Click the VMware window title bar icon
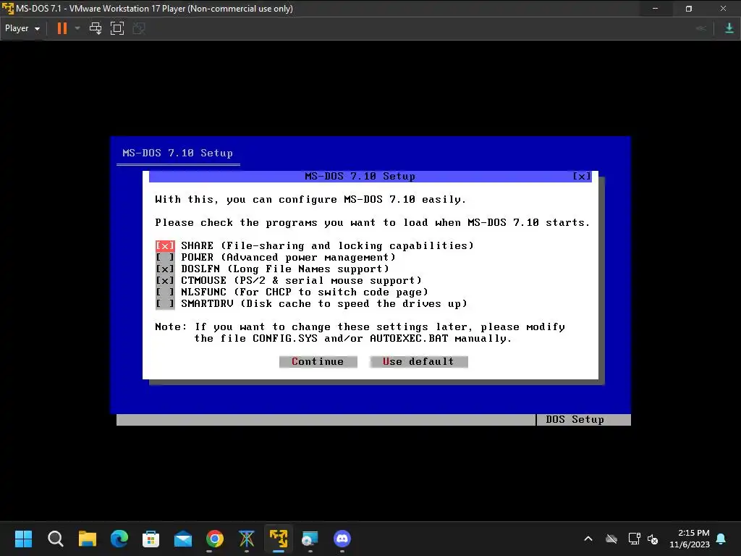 point(7,9)
